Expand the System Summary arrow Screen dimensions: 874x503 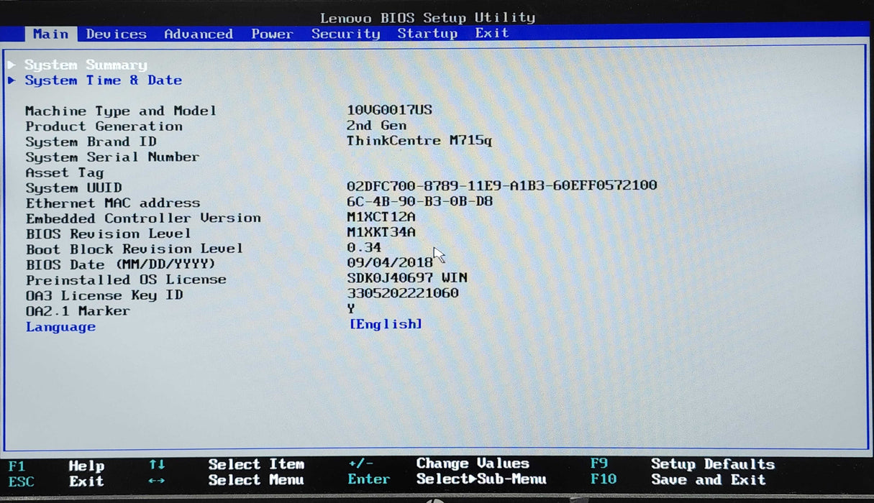click(x=12, y=65)
